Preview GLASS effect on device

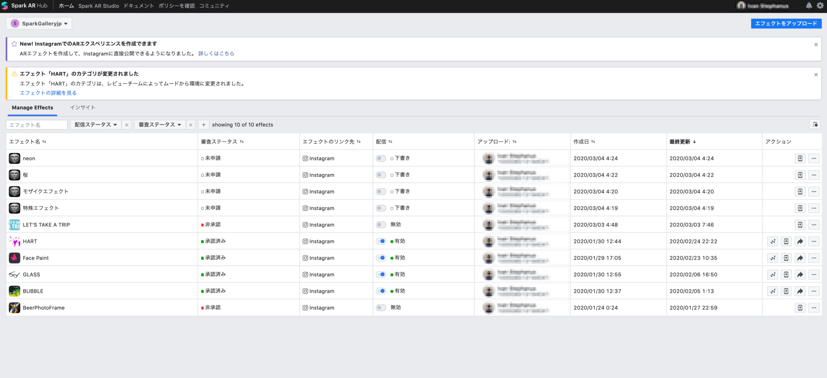click(x=786, y=274)
